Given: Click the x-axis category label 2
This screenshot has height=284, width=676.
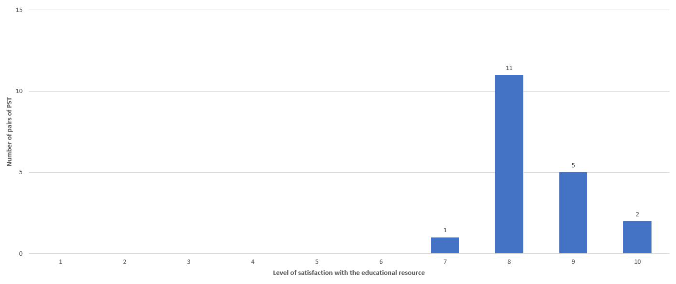Looking at the screenshot, I should tap(124, 262).
